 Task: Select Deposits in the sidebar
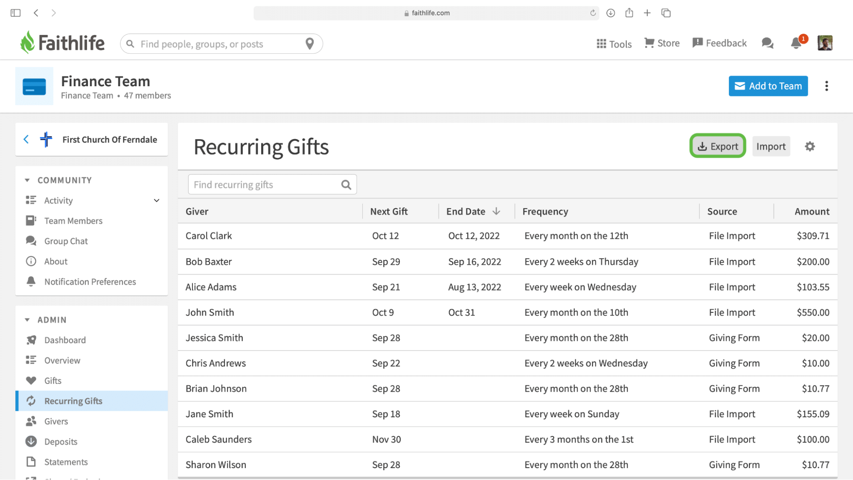click(x=61, y=442)
